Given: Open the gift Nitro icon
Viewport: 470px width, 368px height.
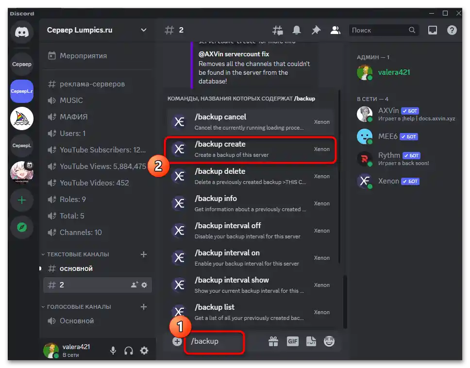Looking at the screenshot, I should tap(273, 341).
